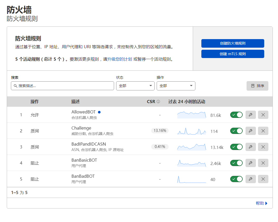278x222 pixels.
Task: Delete the Challenge rule with the X icon
Action: 263,131
